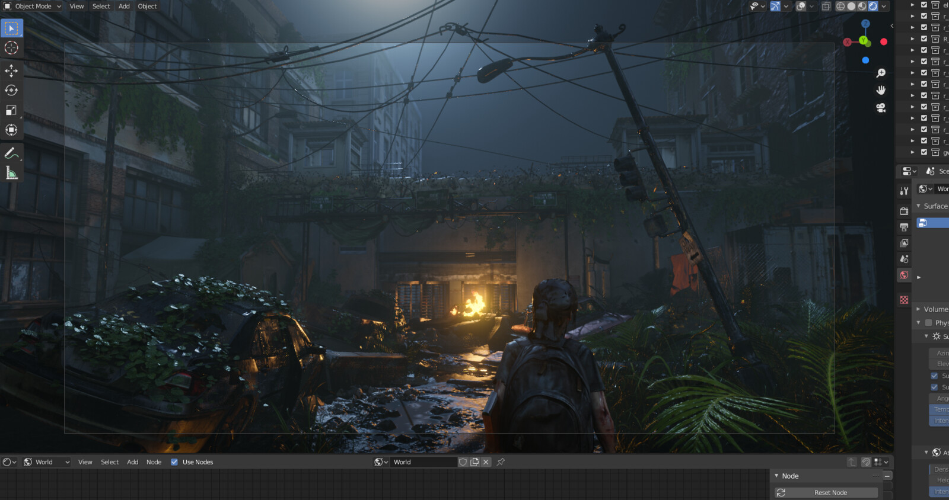Toggle exclude checkbox for 'R_' collection
Image resolution: width=949 pixels, height=500 pixels.
[923, 39]
